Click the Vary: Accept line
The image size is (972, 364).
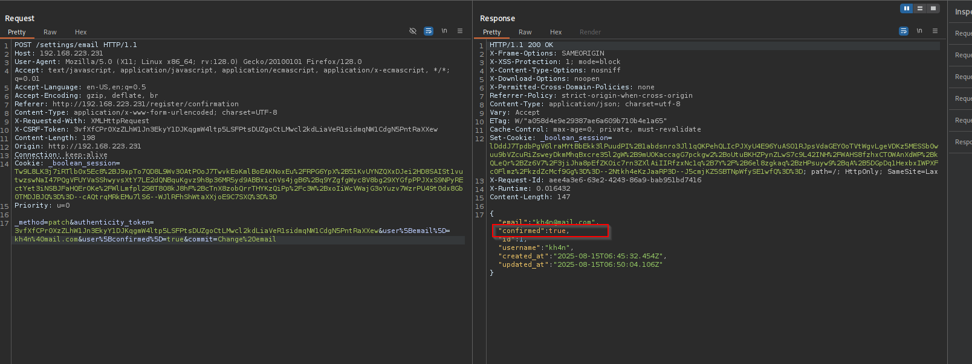tap(514, 112)
